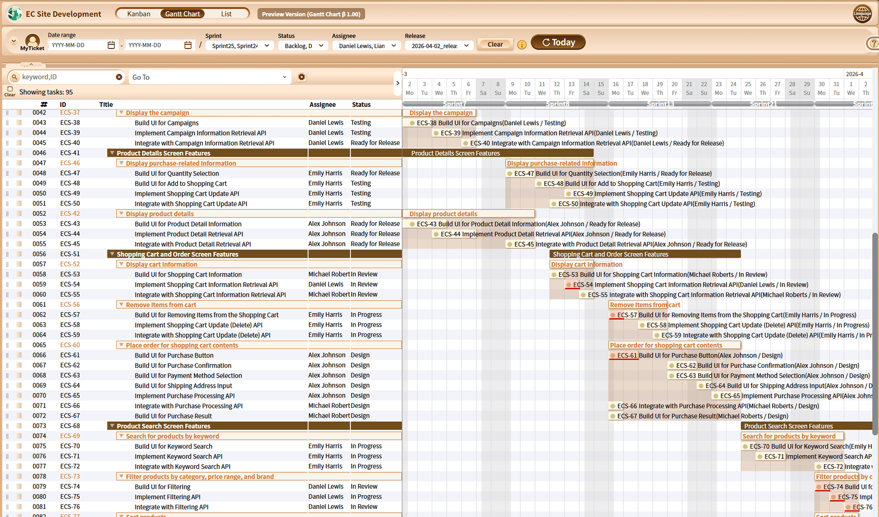Viewport: 879px width, 517px height.
Task: Open the Status filter dropdown
Action: pos(303,46)
